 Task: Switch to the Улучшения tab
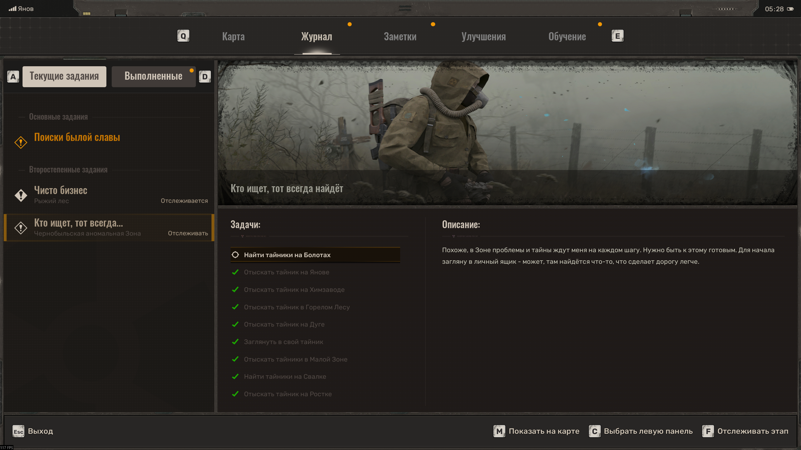483,37
